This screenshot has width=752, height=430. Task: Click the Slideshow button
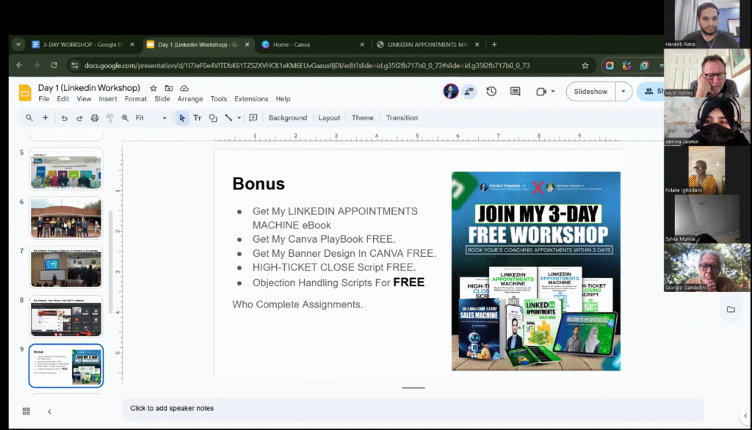pos(590,92)
